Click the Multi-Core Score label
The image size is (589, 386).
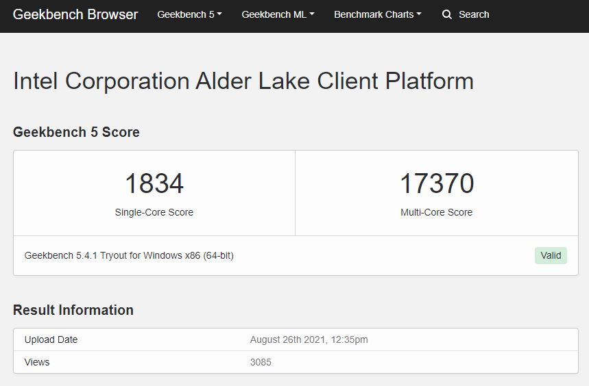pos(437,212)
